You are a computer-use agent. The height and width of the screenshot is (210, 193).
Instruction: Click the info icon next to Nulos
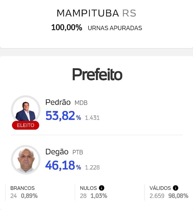pos(102,188)
